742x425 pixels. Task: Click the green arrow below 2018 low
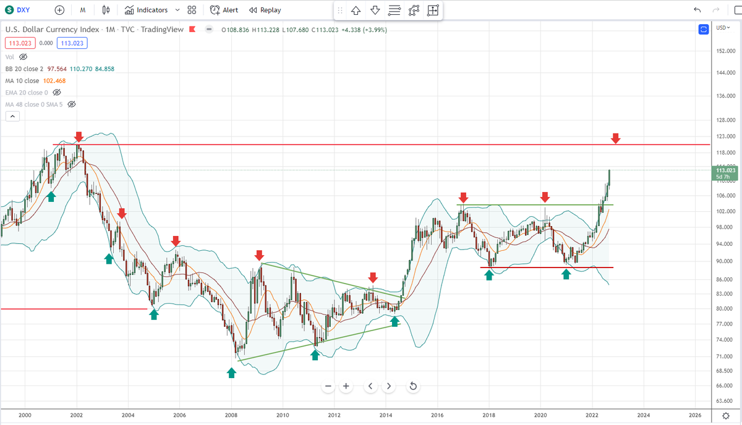pos(489,275)
